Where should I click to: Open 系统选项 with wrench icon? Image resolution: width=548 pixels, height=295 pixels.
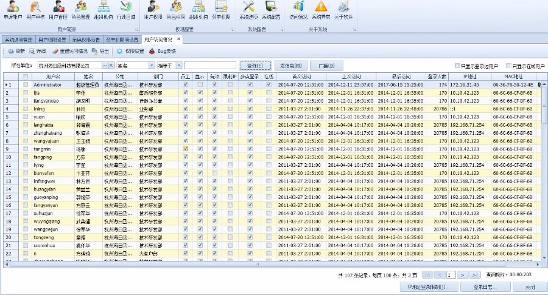[x=248, y=10]
